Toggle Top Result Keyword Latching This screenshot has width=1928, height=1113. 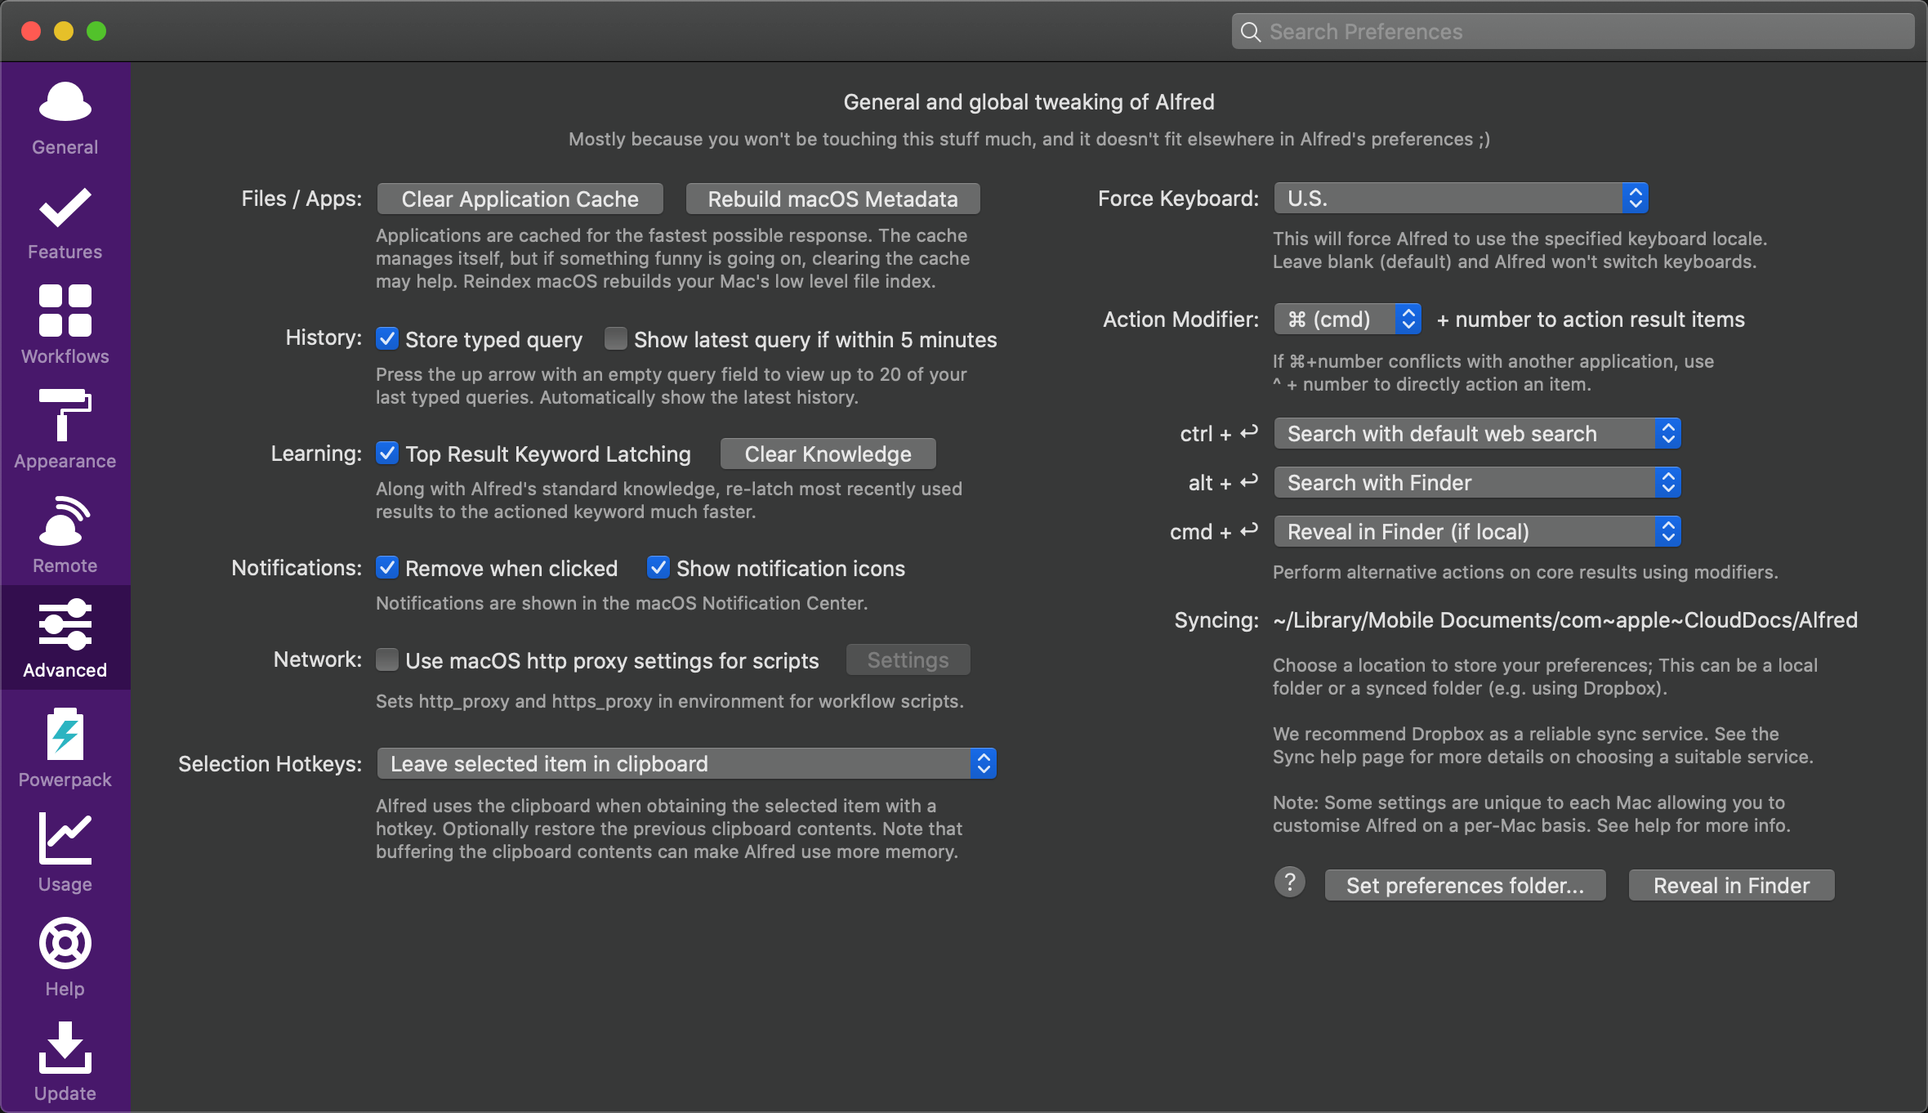[x=387, y=453]
